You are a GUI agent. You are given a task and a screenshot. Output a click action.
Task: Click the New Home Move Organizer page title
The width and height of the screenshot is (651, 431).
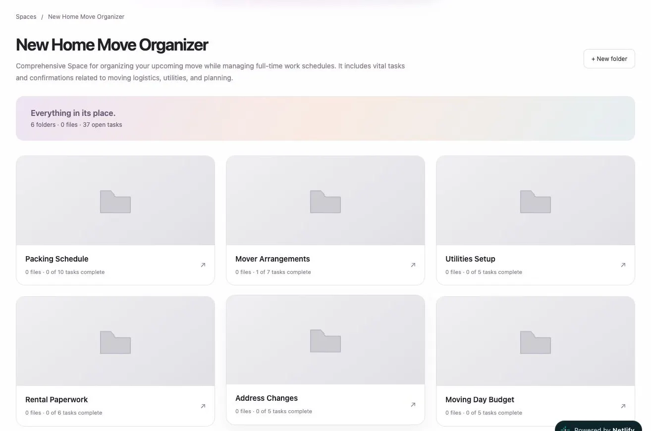coord(112,45)
